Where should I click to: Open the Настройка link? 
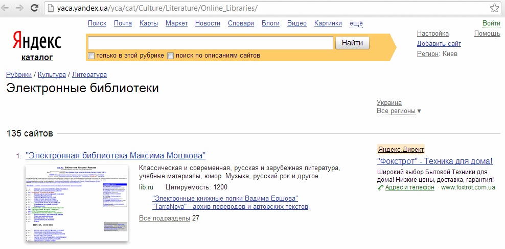pos(433,34)
